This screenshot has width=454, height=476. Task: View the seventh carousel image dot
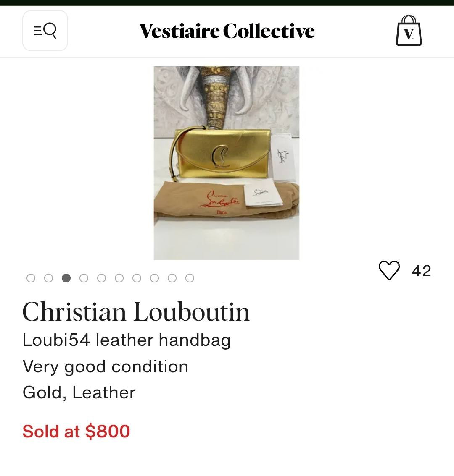click(x=137, y=278)
